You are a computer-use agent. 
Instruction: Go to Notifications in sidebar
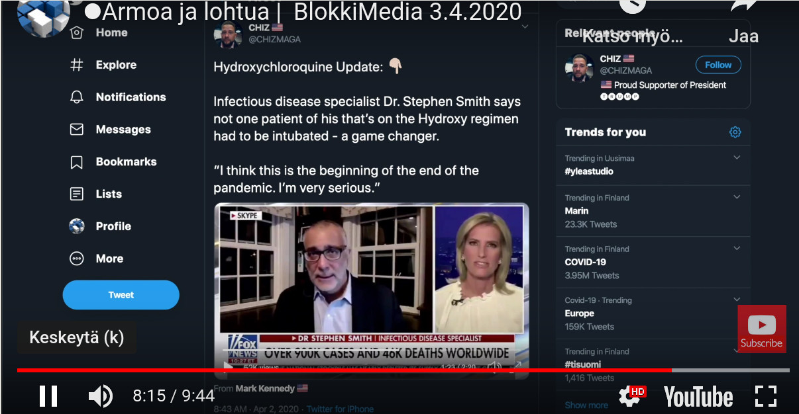(x=130, y=97)
